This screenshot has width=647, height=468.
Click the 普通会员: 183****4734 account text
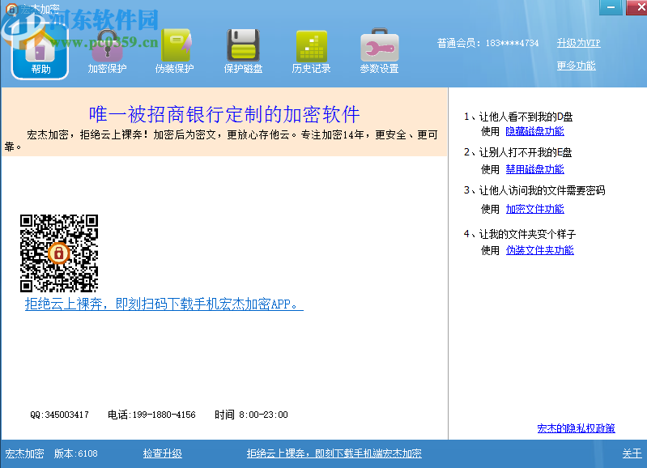(x=488, y=43)
